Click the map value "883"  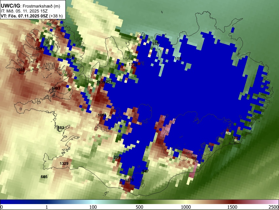point(61,128)
